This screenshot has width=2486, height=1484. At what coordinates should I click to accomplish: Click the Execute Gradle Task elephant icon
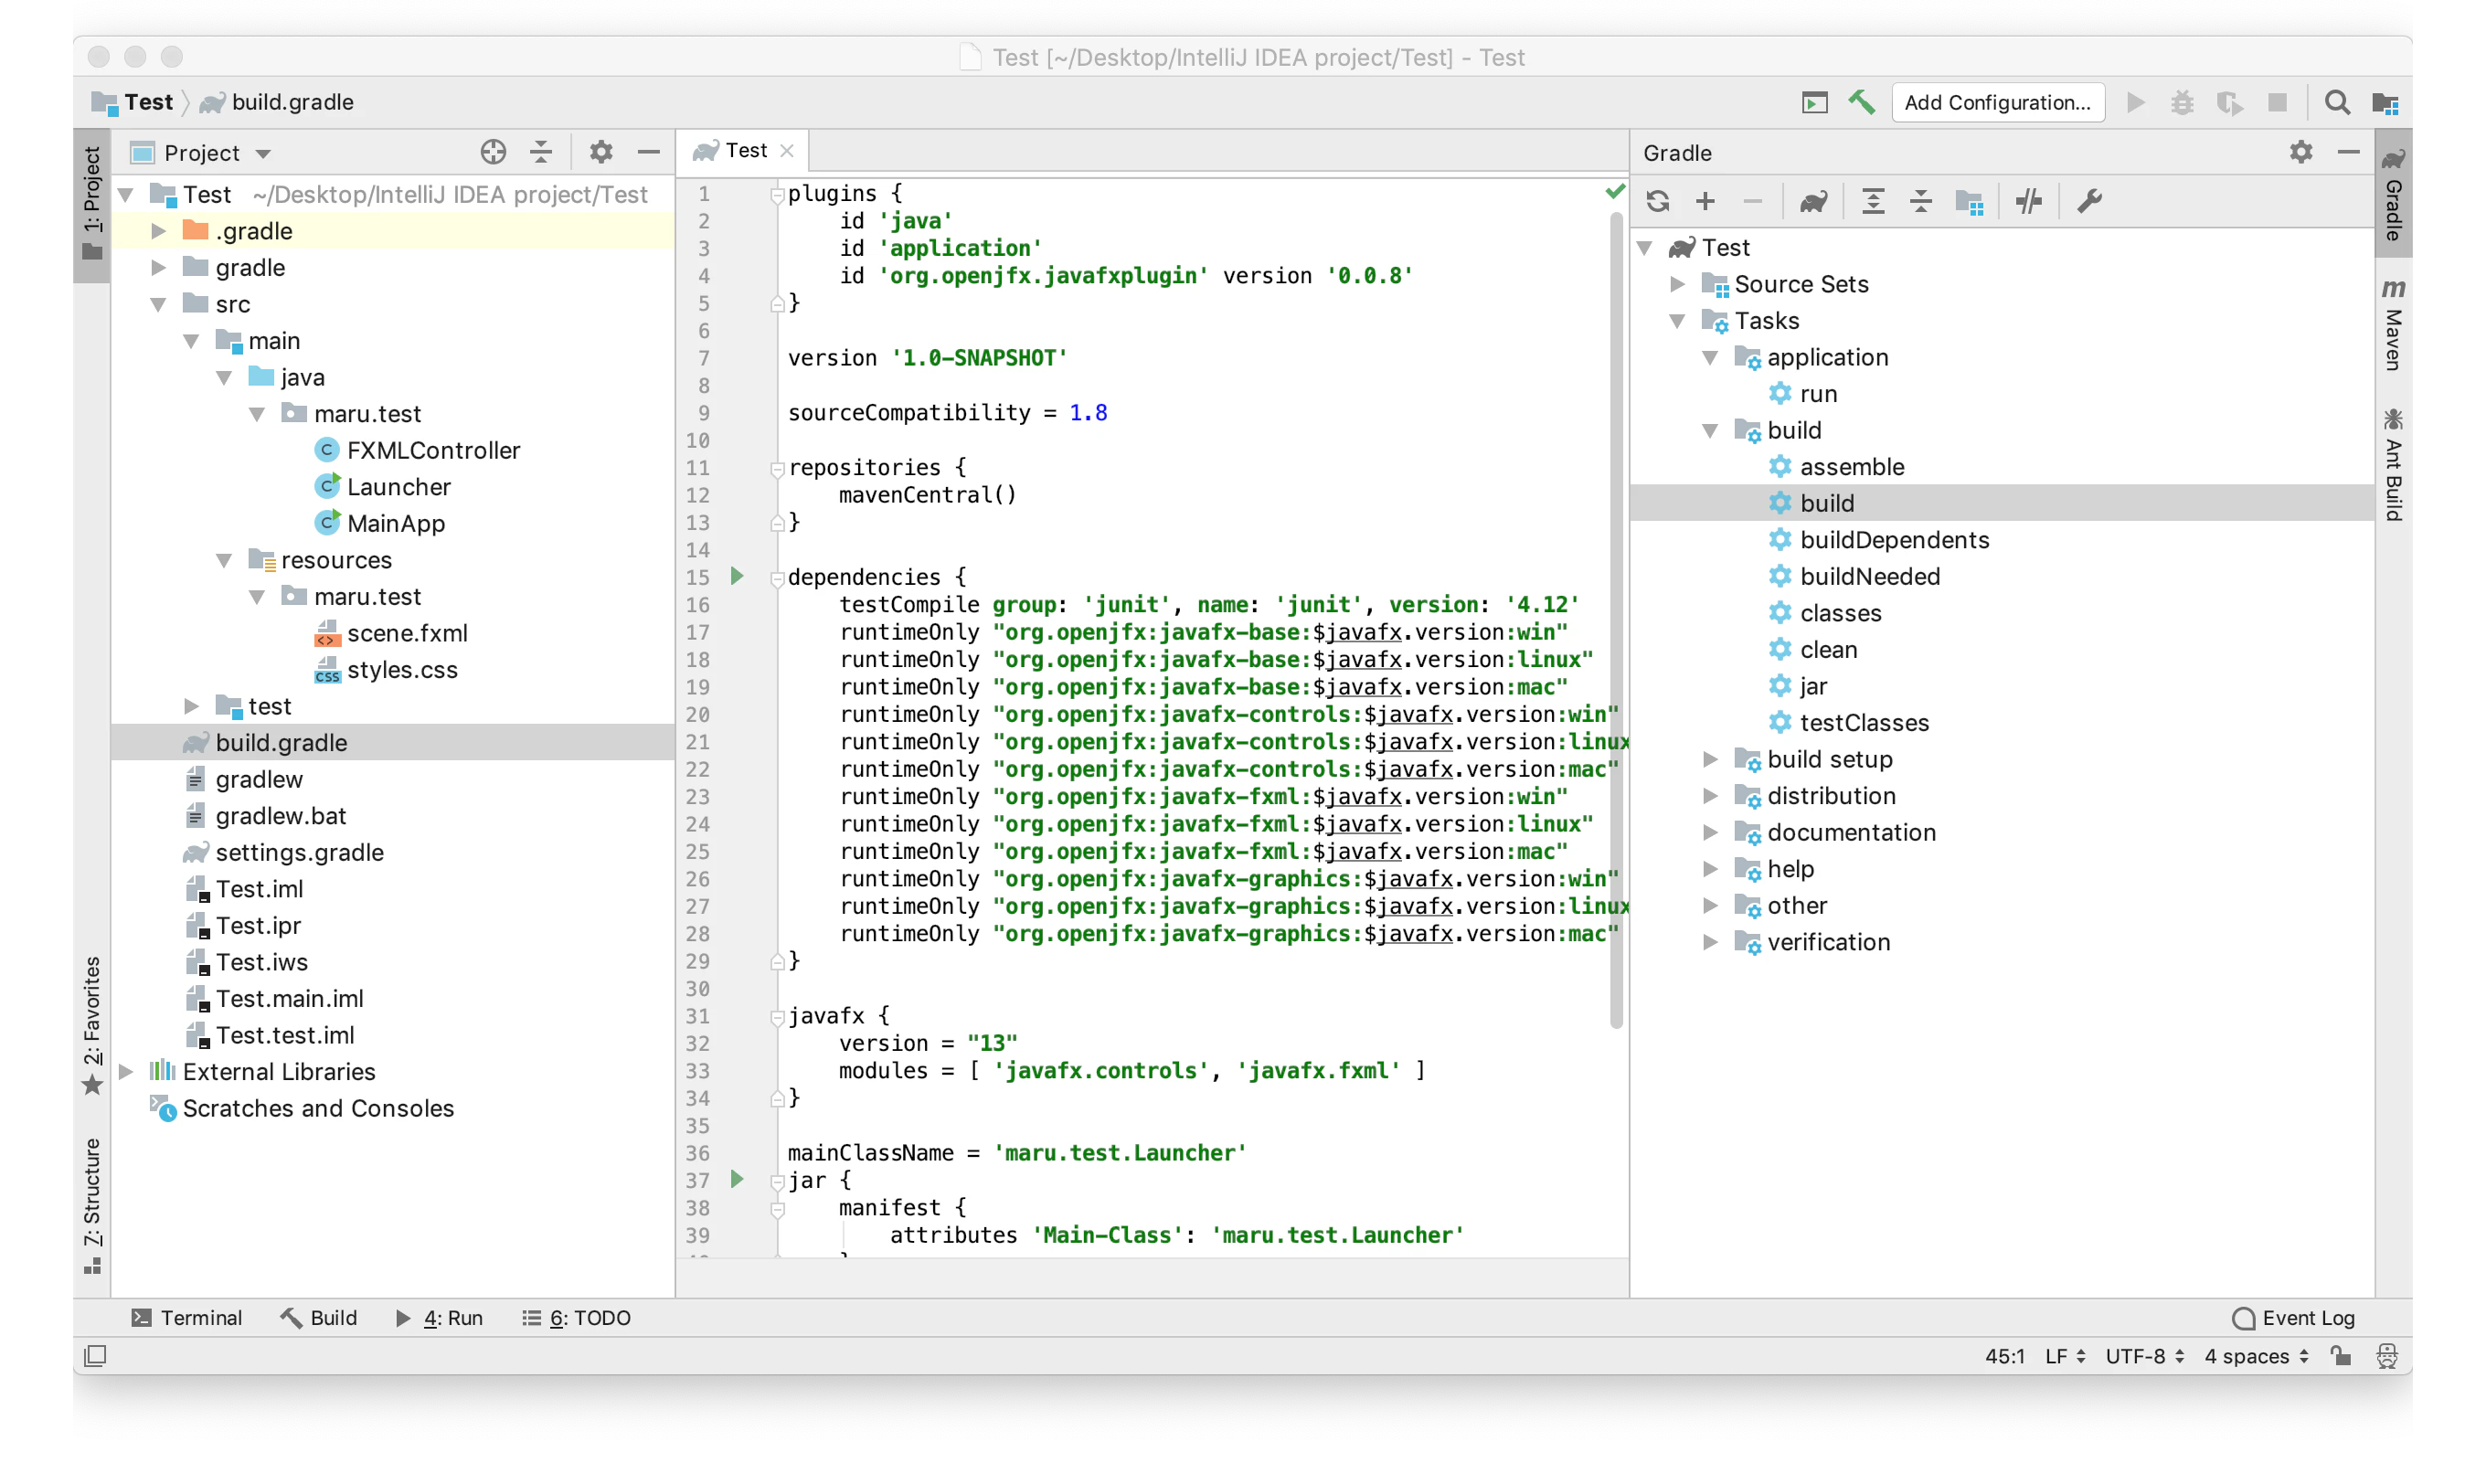[1813, 202]
